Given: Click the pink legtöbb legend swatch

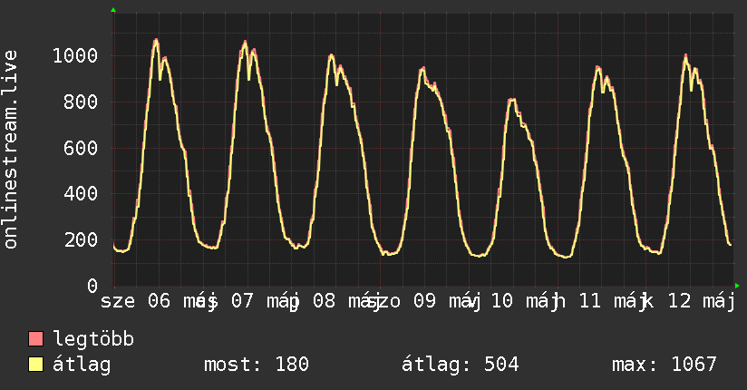Looking at the screenshot, I should [35, 338].
